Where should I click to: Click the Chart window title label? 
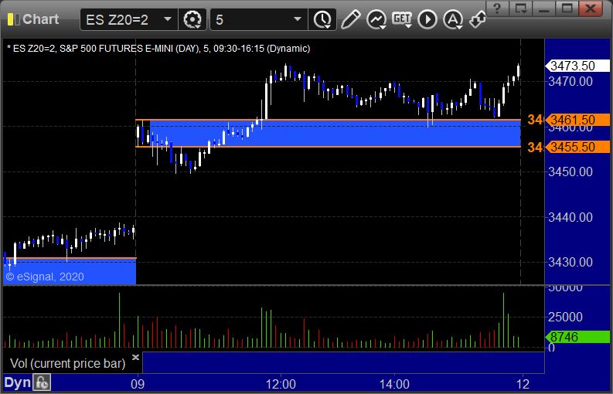click(41, 19)
